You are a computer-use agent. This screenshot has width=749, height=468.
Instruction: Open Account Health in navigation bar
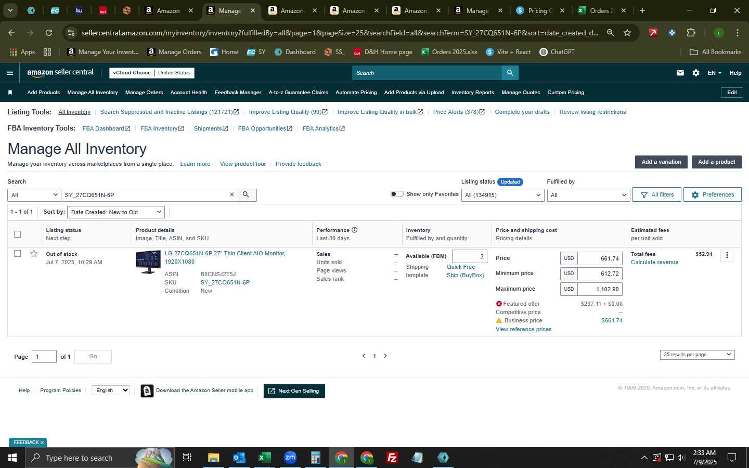point(189,93)
